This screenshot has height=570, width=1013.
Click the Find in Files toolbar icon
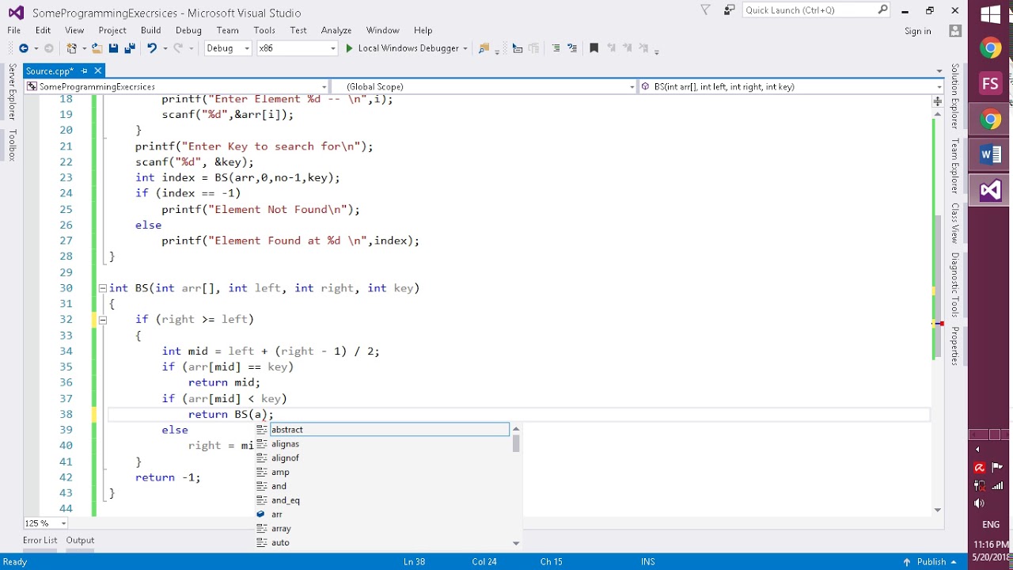point(484,48)
